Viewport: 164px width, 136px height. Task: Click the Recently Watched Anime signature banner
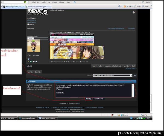point(77,52)
